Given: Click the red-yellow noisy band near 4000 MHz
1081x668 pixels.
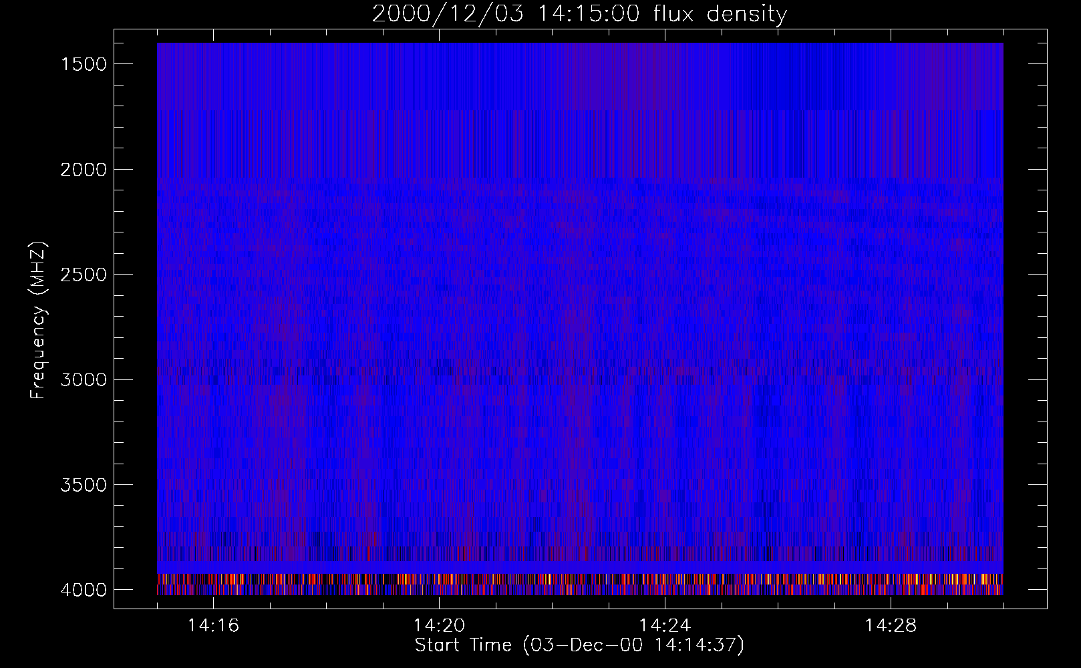Looking at the screenshot, I should (x=580, y=584).
